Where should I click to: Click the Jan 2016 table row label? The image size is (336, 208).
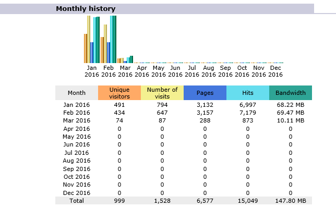pos(77,105)
